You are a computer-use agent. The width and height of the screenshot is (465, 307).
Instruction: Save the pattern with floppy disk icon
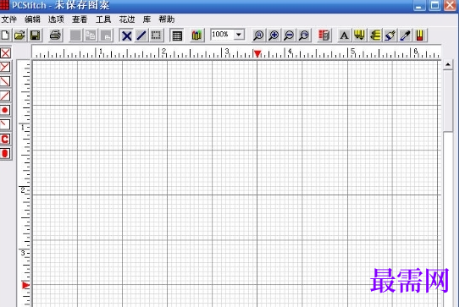point(36,36)
